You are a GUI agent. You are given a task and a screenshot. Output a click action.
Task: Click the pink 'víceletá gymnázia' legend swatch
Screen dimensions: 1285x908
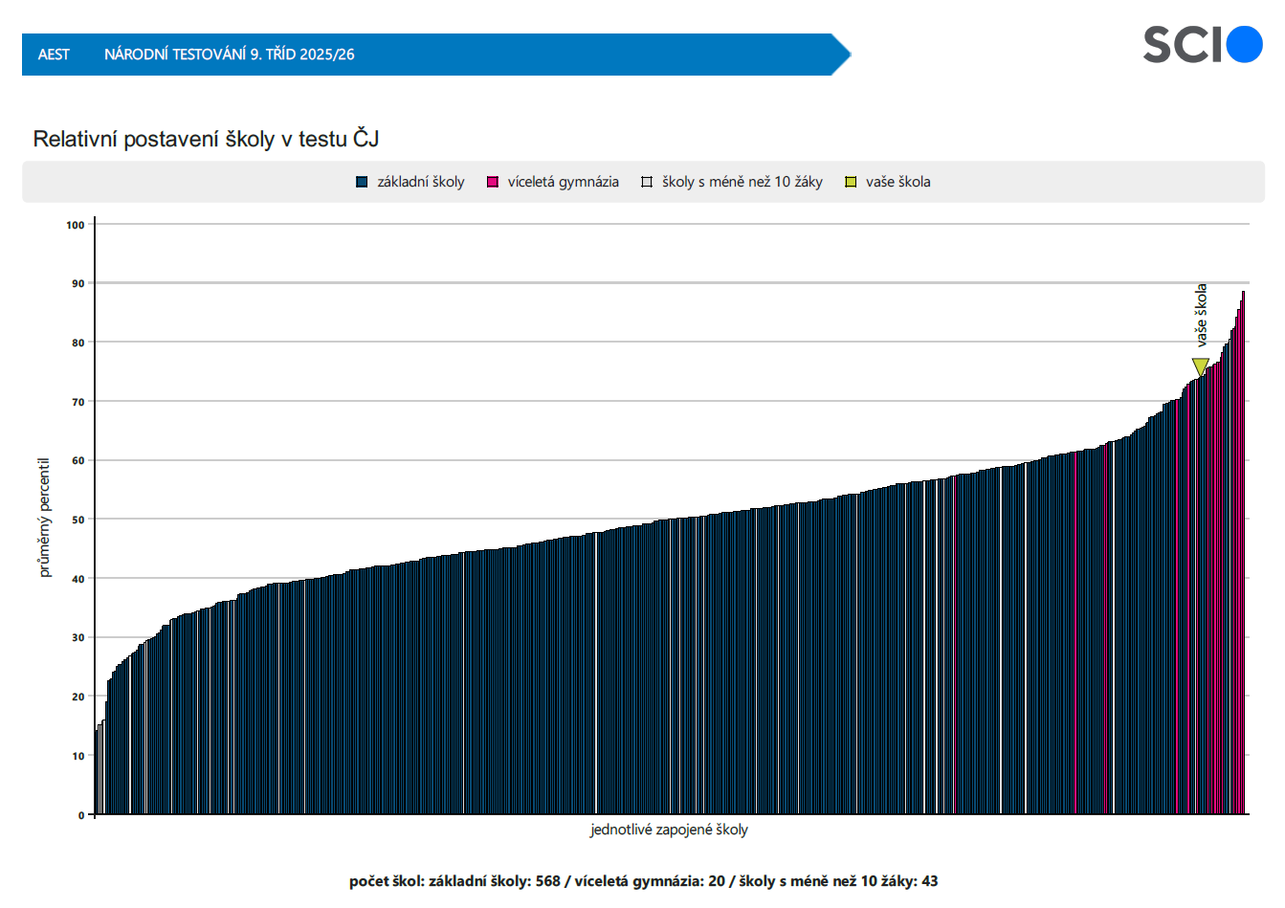[493, 182]
